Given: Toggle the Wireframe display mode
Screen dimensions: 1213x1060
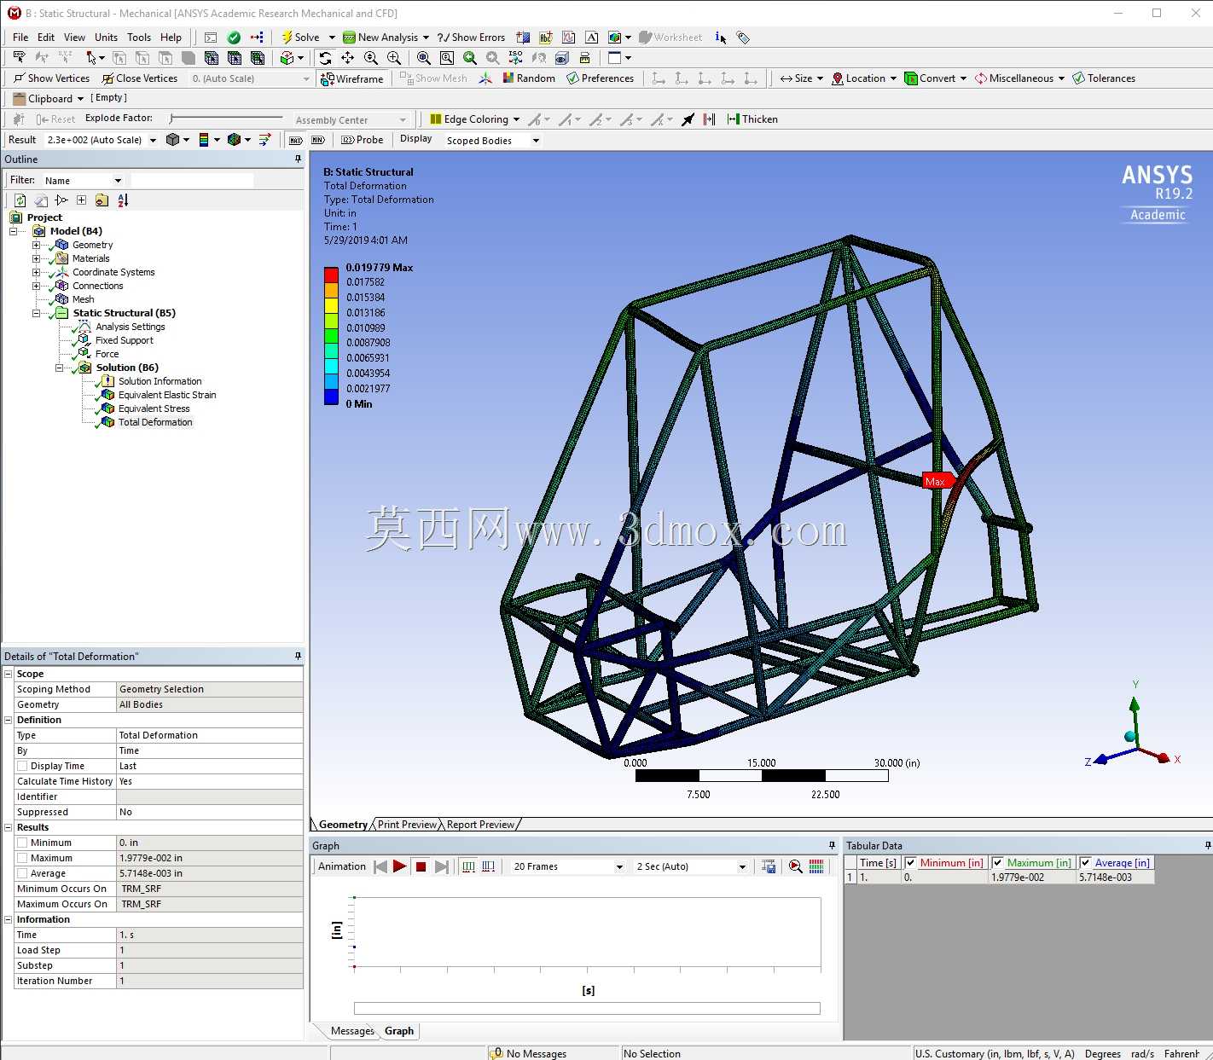Looking at the screenshot, I should click(352, 78).
